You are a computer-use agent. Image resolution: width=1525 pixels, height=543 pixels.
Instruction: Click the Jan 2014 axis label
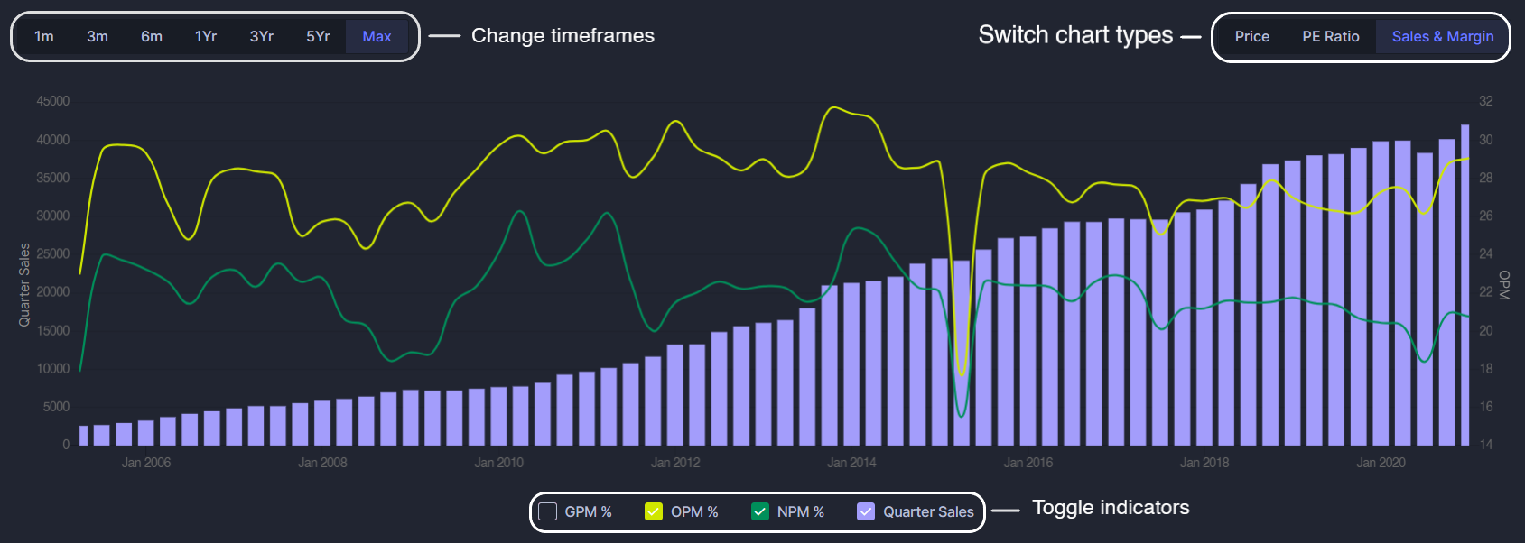851,463
